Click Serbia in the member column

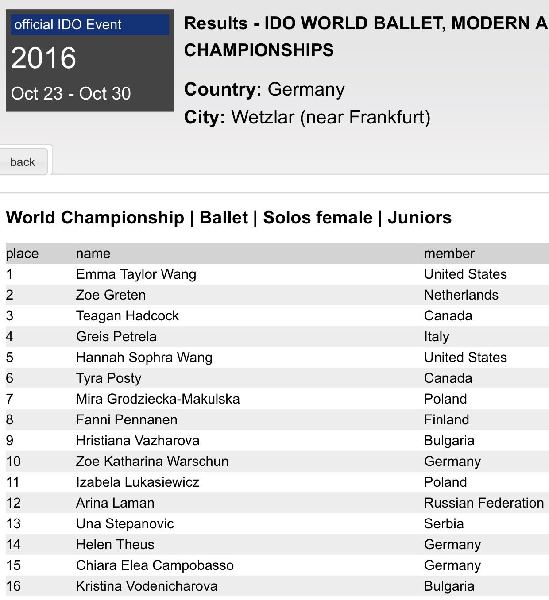pyautogui.click(x=444, y=524)
